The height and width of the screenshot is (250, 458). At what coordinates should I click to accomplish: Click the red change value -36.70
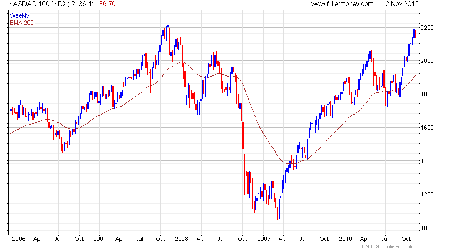tap(106, 4)
